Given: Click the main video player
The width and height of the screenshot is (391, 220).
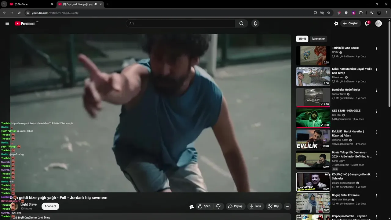Looking at the screenshot, I should [151, 113].
